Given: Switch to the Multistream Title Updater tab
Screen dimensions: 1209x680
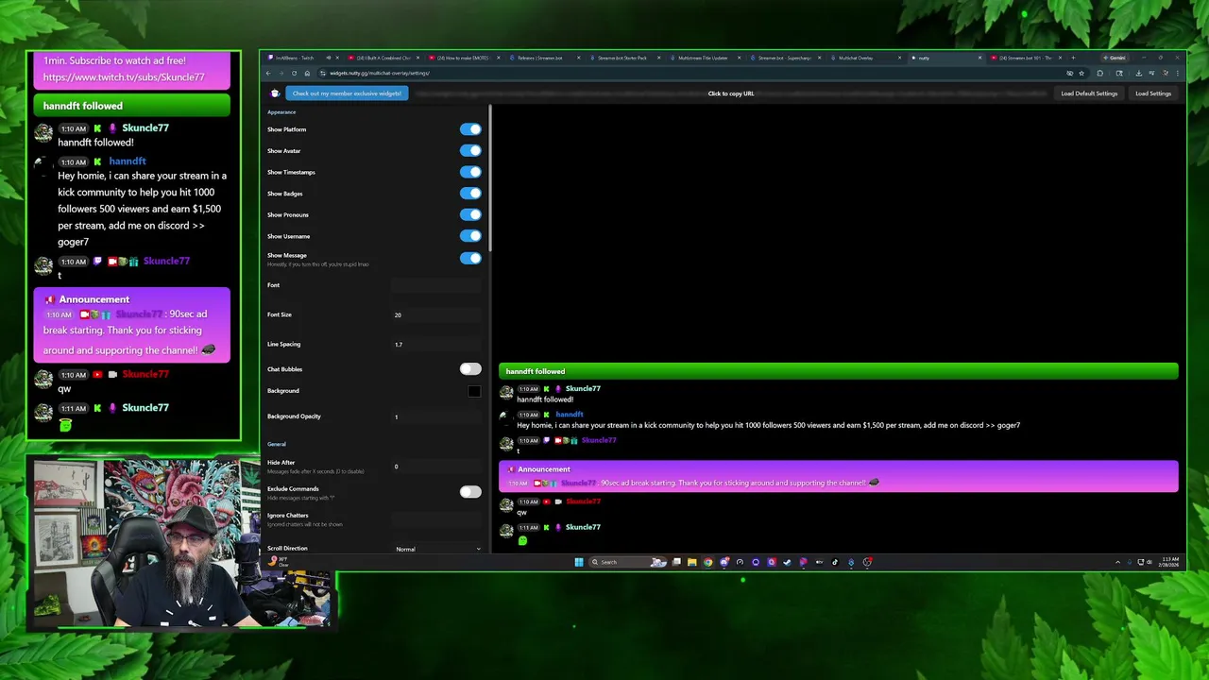Looking at the screenshot, I should (x=704, y=58).
